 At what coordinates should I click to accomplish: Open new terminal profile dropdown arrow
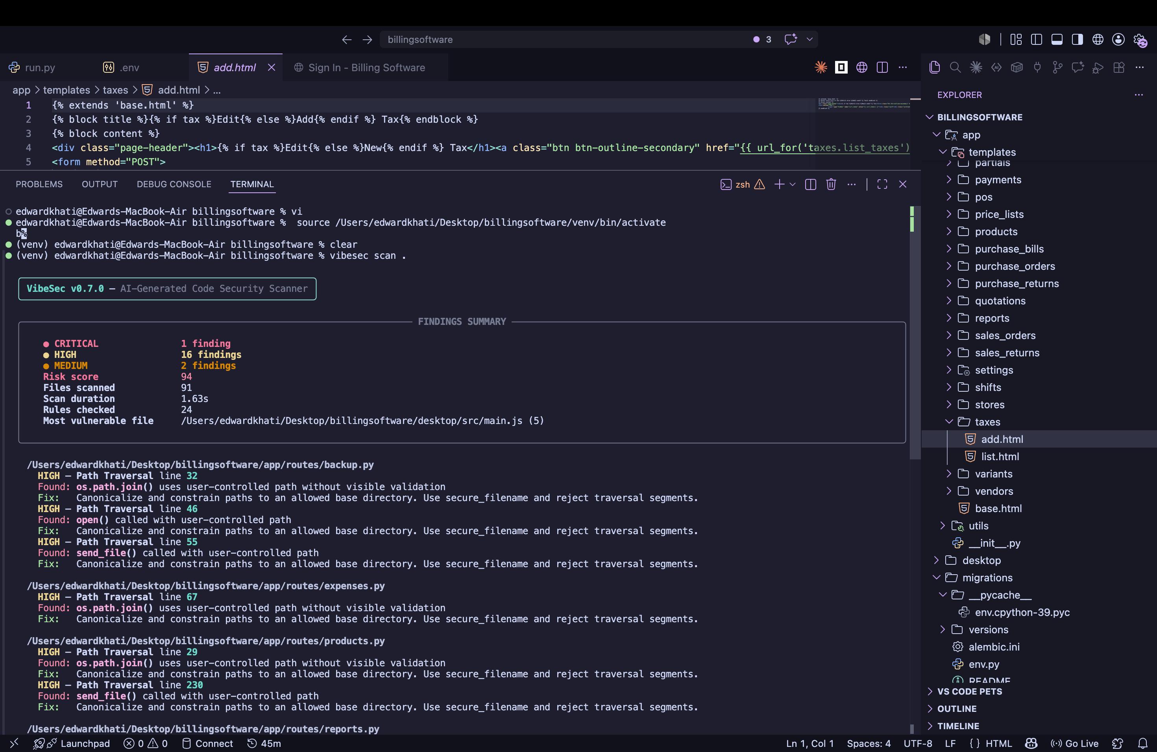(793, 184)
